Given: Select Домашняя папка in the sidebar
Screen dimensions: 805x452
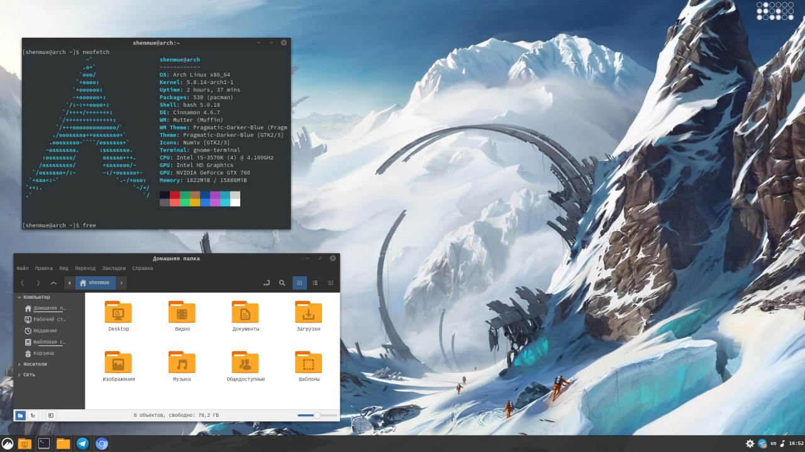Looking at the screenshot, I should 45,308.
